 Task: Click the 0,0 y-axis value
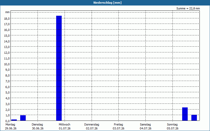[x=8, y=121]
